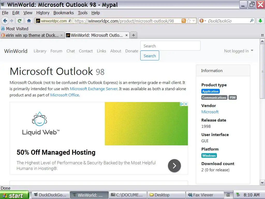Switch to the Fax Viewer taskbar item
The image size is (265, 199).
pyautogui.click(x=205, y=195)
